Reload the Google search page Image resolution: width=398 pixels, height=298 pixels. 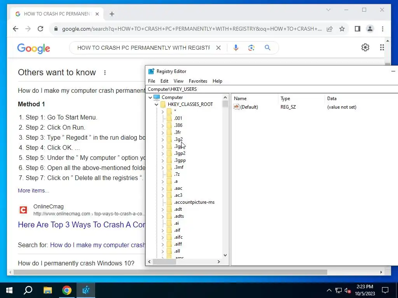(x=40, y=29)
